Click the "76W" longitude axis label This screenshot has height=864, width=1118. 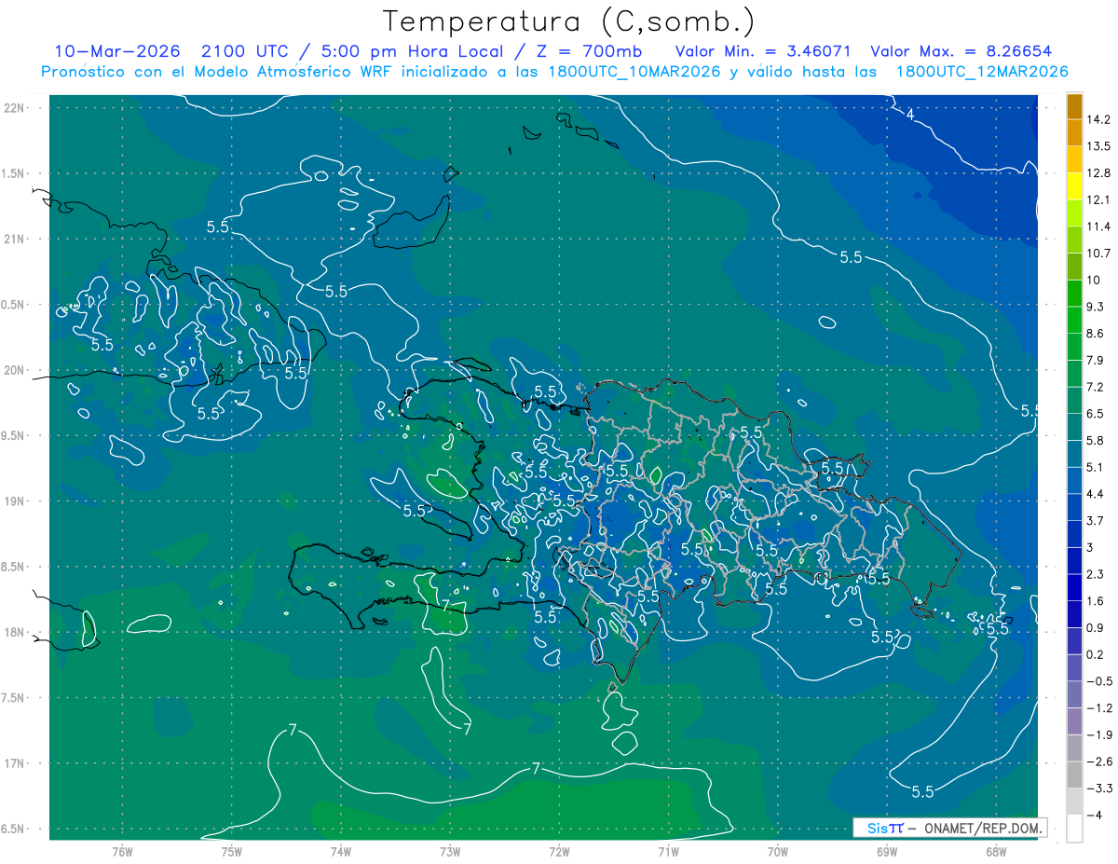click(x=122, y=851)
